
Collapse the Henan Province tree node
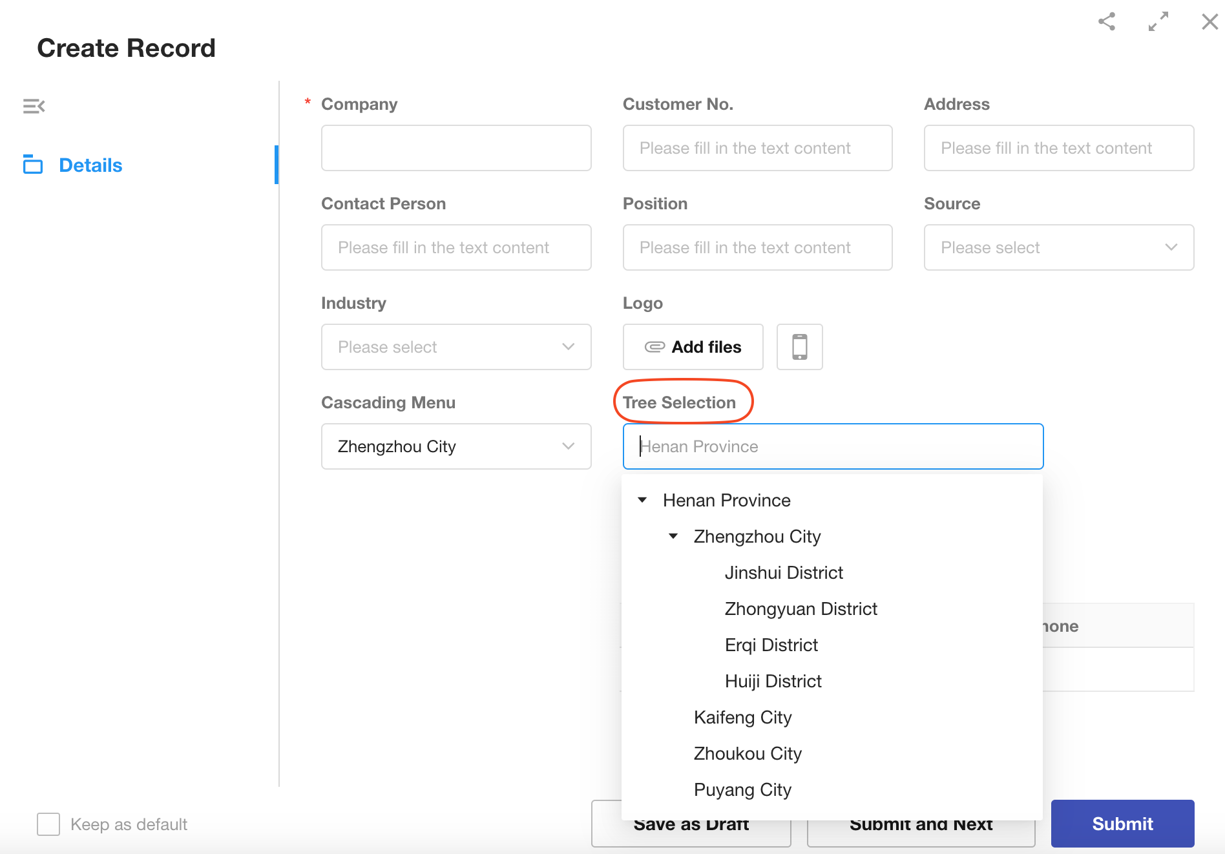(642, 500)
